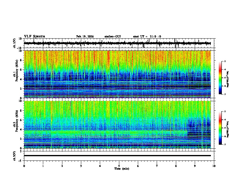Click the ch.1 spectrogram plot
The image size is (241, 186).
pos(117,74)
